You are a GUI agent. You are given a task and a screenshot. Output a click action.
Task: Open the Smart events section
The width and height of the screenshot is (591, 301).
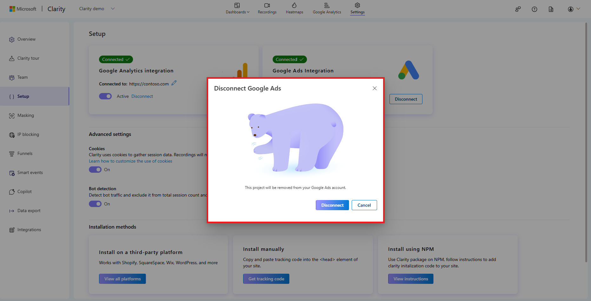[30, 172]
